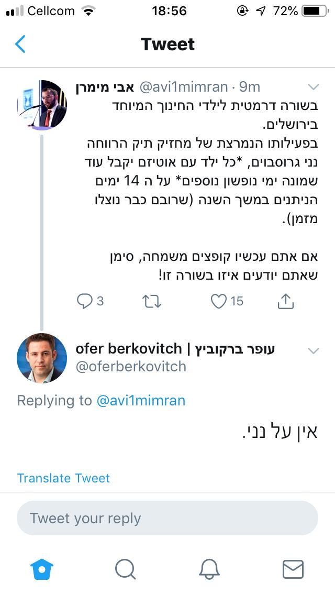Open Avi Mimran's profile picture
The width and height of the screenshot is (335, 595).
click(42, 105)
